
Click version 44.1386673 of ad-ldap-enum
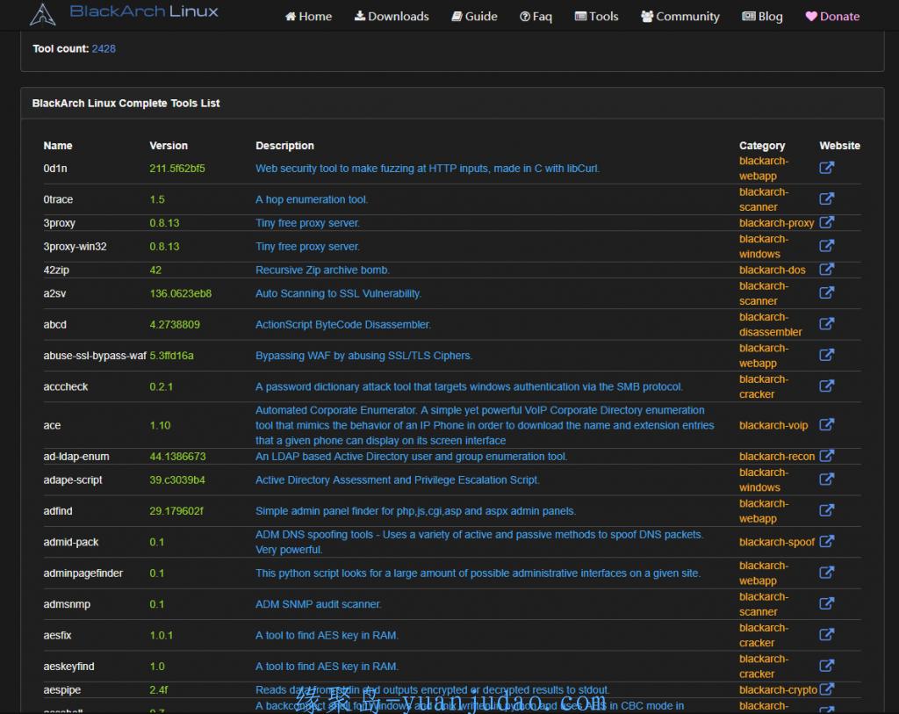click(177, 457)
